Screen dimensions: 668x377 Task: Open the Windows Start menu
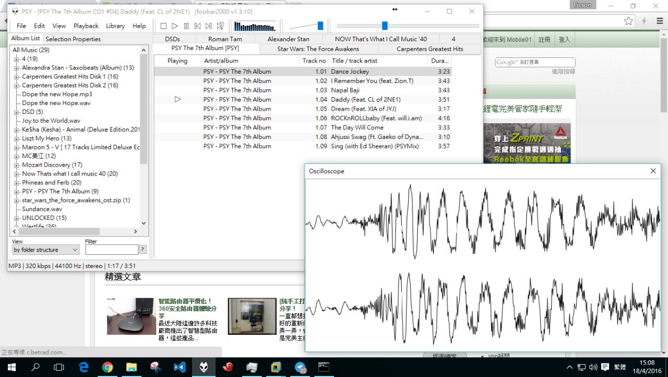coord(11,367)
